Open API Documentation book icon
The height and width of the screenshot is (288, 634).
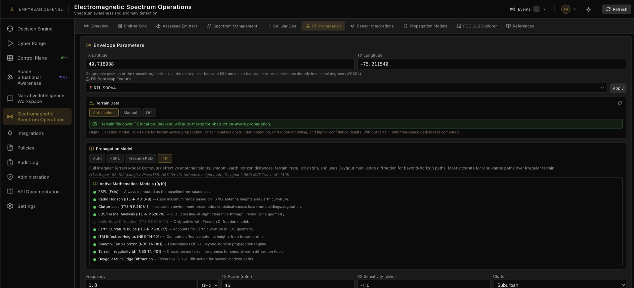[x=10, y=192]
